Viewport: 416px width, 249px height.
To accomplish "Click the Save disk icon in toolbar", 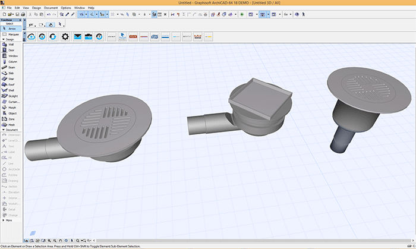I will click(x=17, y=14).
